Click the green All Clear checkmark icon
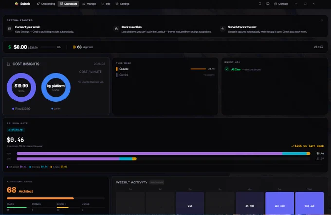 (227, 69)
